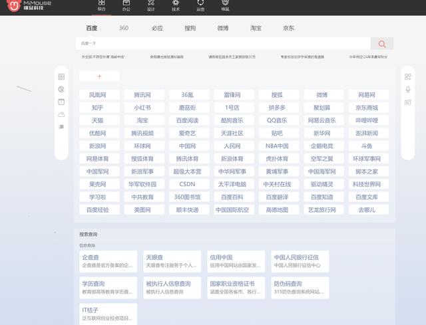Open the 优酷网 link
Image resolution: width=426 pixels, height=325 pixels.
click(99, 133)
